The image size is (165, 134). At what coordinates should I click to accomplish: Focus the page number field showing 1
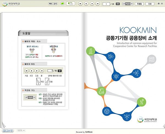click(x=106, y=4)
